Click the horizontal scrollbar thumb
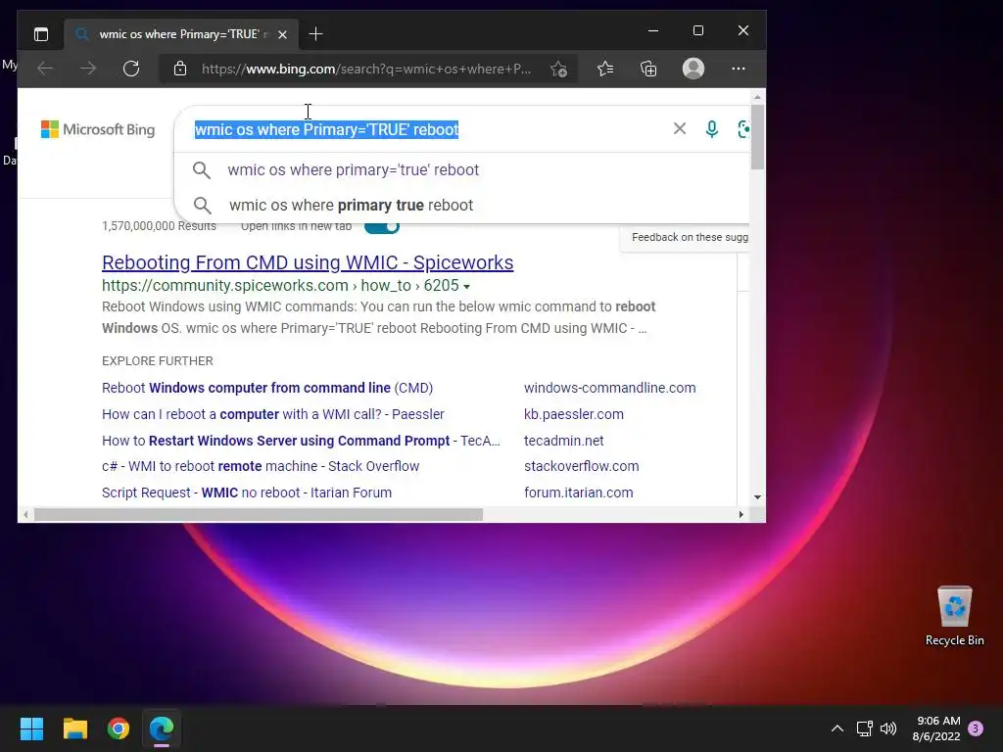 pos(259,515)
